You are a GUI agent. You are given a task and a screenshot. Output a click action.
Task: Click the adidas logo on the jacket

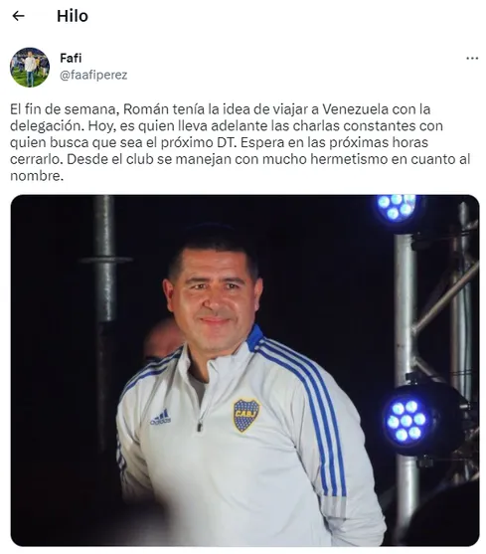(161, 418)
